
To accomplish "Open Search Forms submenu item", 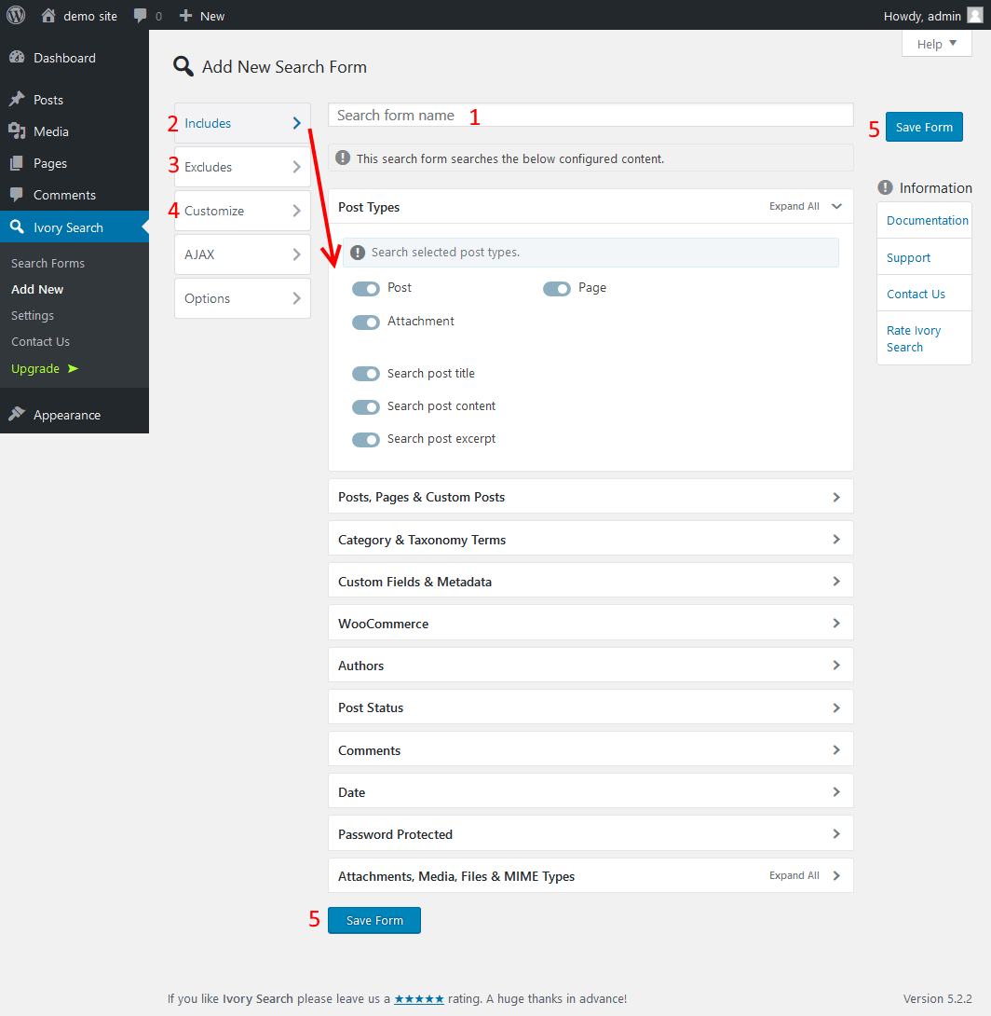I will [x=48, y=263].
